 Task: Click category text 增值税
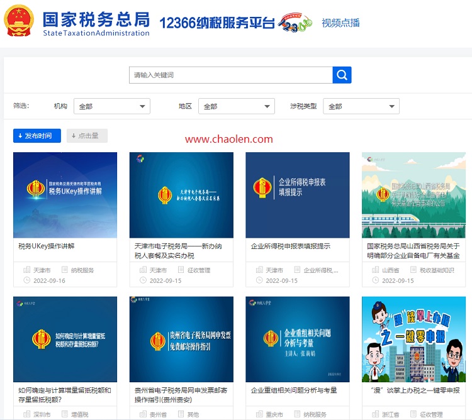(80, 414)
